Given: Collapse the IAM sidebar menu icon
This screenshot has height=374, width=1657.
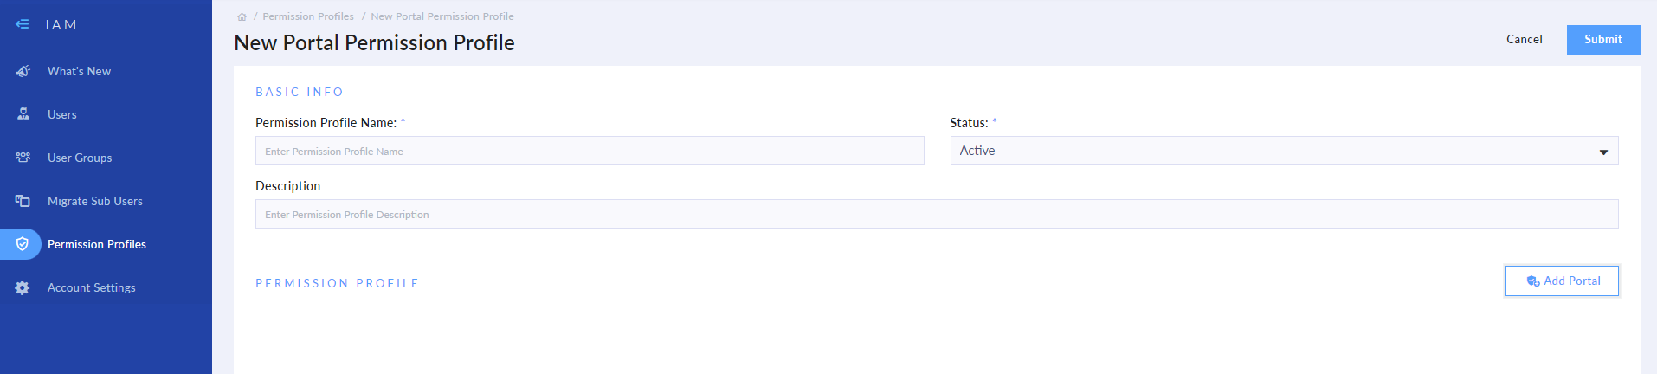Looking at the screenshot, I should (23, 24).
